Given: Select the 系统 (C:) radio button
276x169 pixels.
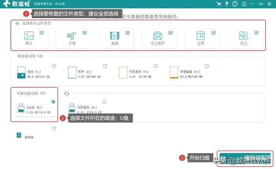Looking at the screenshot, I should point(54,66).
